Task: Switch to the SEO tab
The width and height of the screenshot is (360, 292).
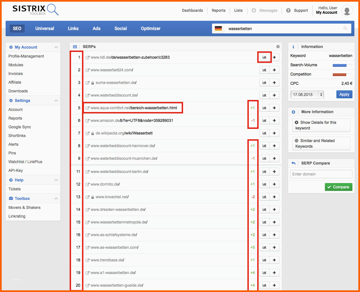Action: pyautogui.click(x=17, y=28)
